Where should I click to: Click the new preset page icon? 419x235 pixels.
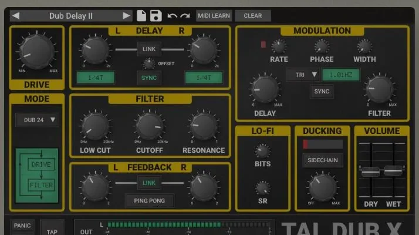[x=141, y=16]
